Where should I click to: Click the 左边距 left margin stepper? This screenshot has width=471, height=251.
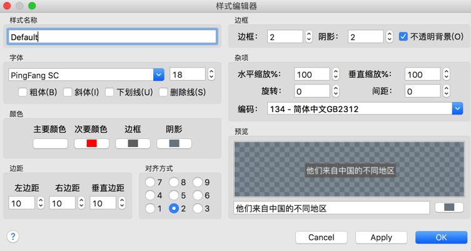coord(41,203)
